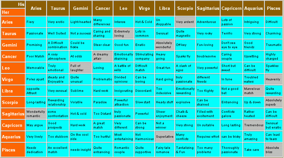Click the Sagittarius row header
This screenshot has width=284, height=158.
(x=13, y=114)
